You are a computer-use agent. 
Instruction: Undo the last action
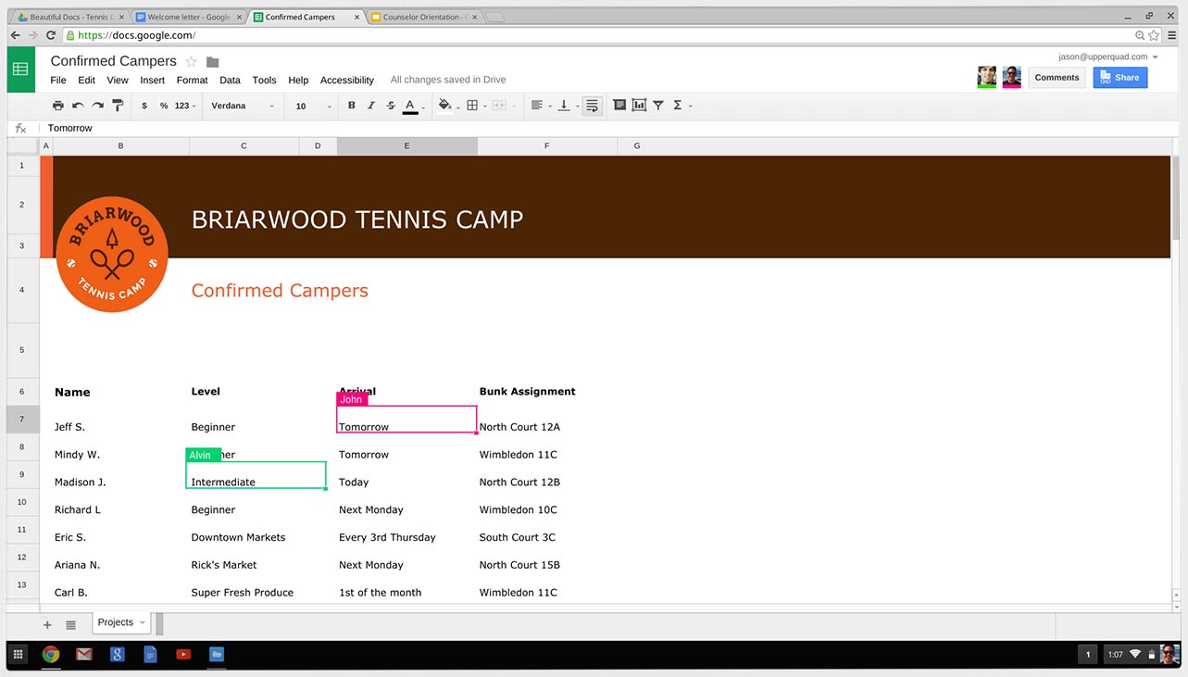coord(78,106)
